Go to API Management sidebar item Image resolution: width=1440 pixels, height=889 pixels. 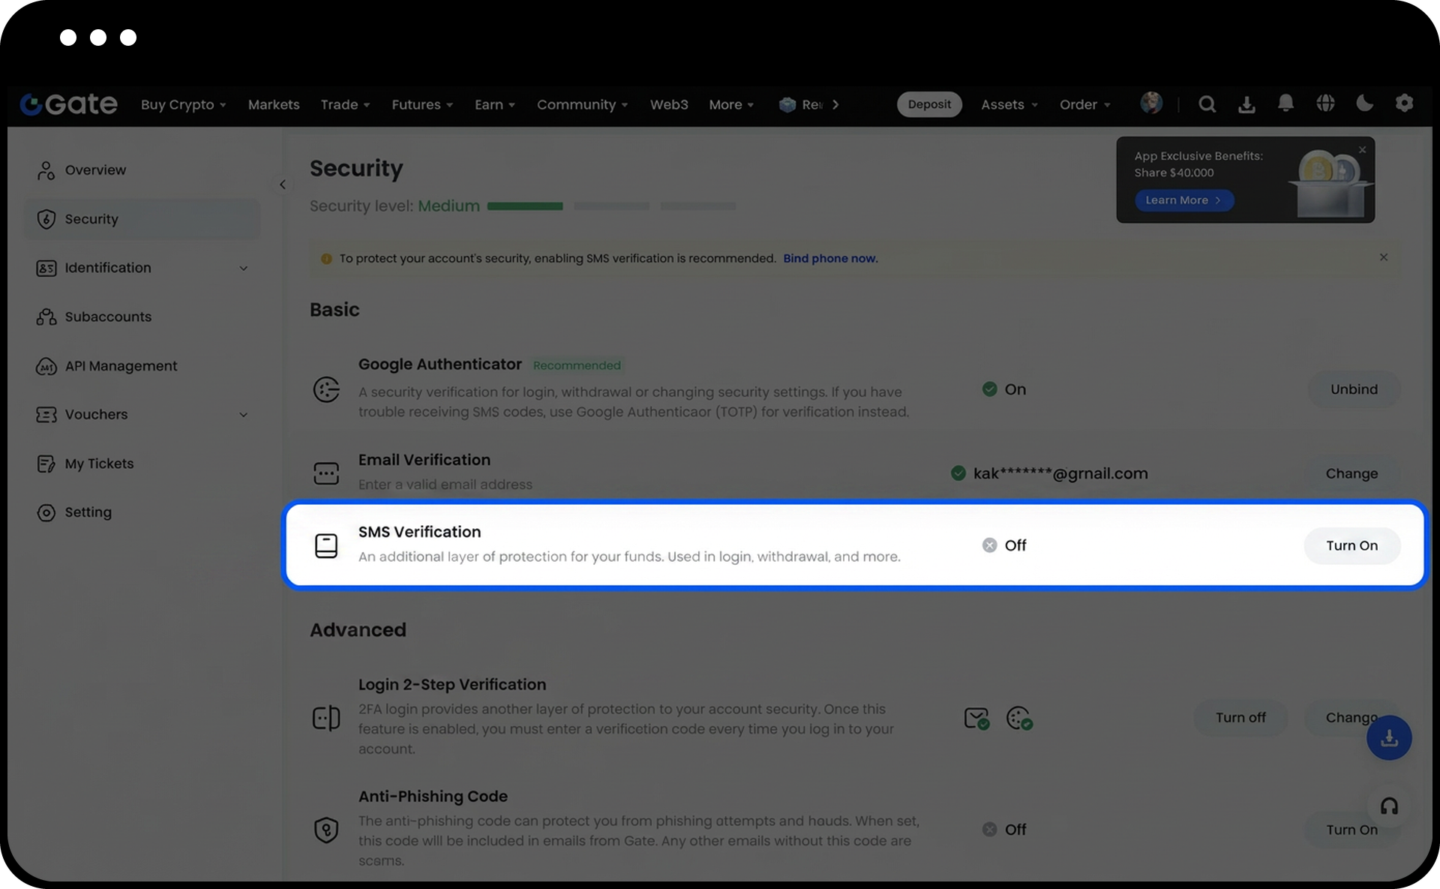click(x=121, y=366)
